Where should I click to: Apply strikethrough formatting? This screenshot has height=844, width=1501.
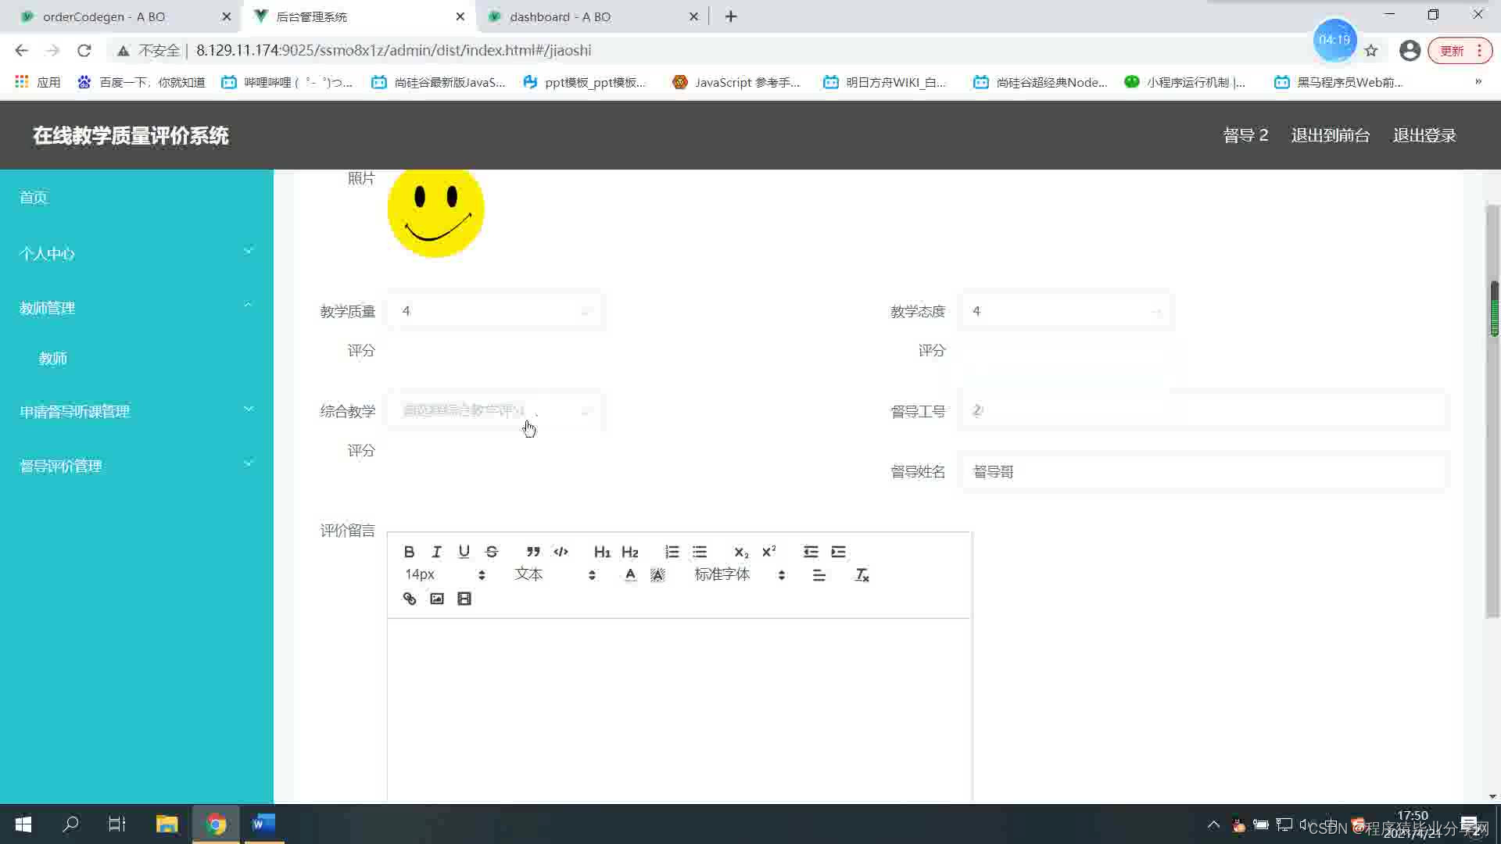[x=492, y=552]
